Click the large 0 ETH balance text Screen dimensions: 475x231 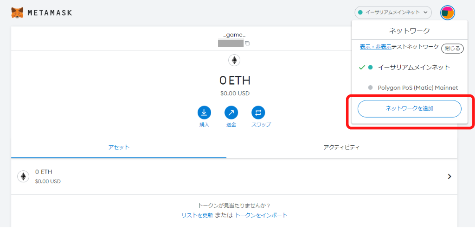pyautogui.click(x=235, y=81)
